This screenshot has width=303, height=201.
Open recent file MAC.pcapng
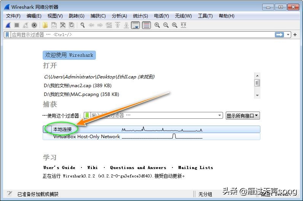(81, 94)
